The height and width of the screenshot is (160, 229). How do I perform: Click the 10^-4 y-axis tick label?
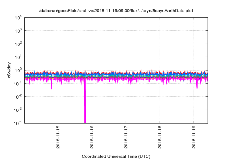[x=18, y=123]
